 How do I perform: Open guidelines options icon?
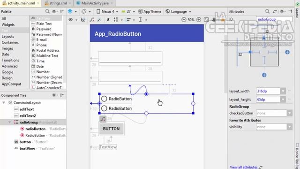pos(140,20)
